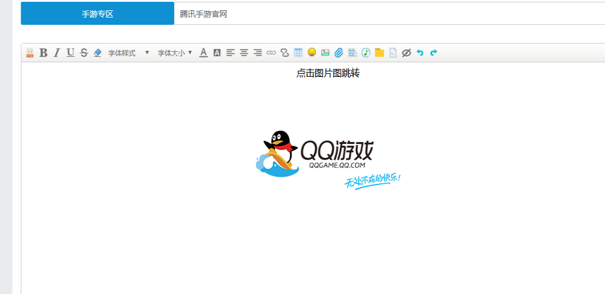Open the 字体大小 font size dropdown
The width and height of the screenshot is (605, 294).
pos(175,53)
